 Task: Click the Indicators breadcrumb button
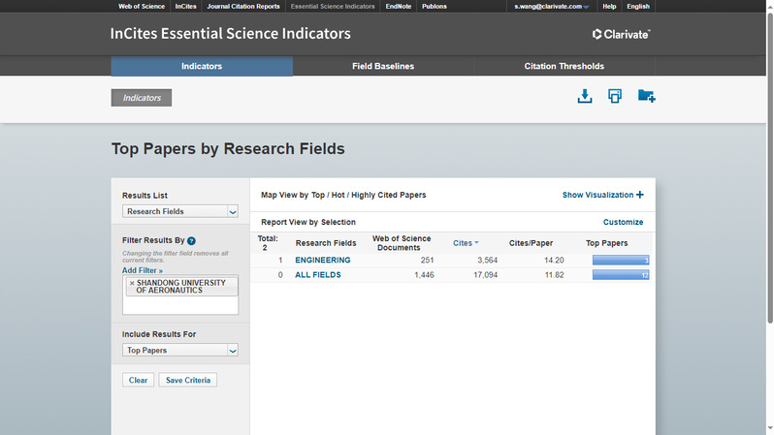tap(142, 98)
